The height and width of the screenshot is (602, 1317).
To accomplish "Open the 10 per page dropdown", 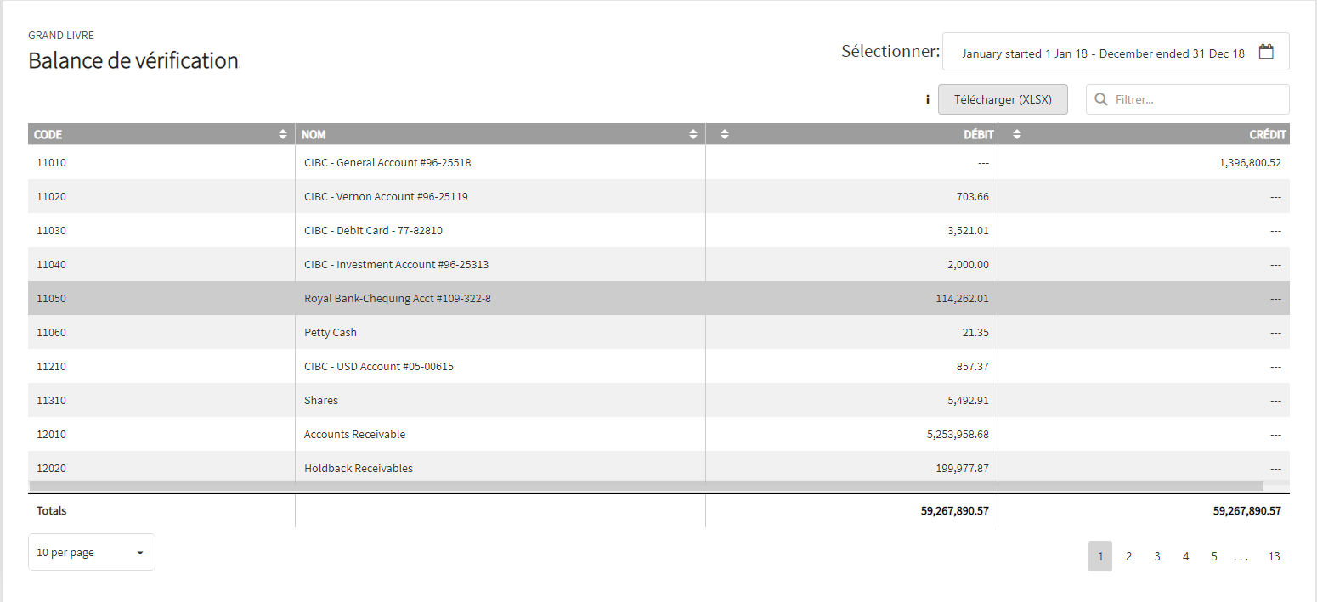I will tap(92, 552).
